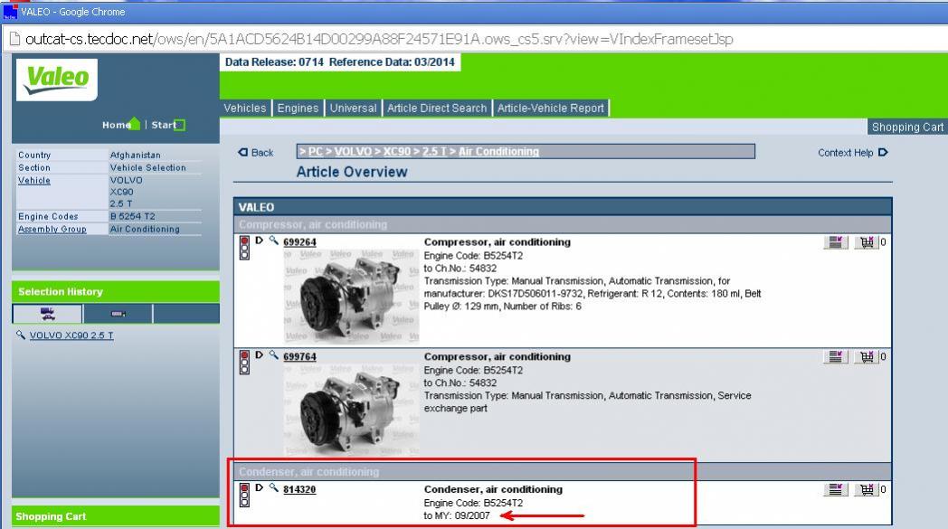948x529 pixels.
Task: Expand details arrow for article 699264
Action: (x=260, y=241)
